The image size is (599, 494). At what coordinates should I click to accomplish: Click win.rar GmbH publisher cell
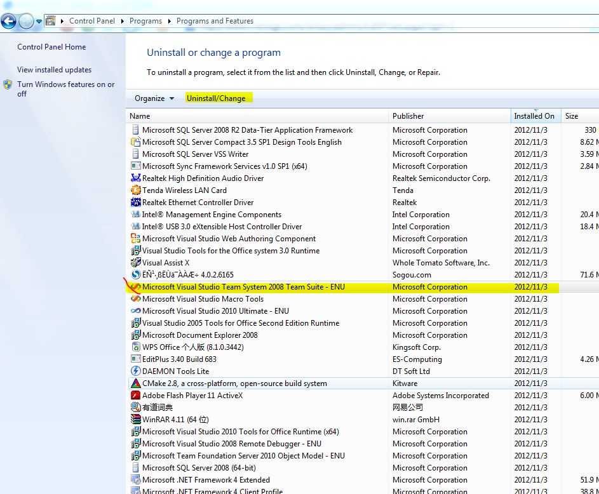(x=416, y=420)
